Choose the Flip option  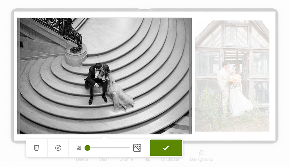[147, 159]
